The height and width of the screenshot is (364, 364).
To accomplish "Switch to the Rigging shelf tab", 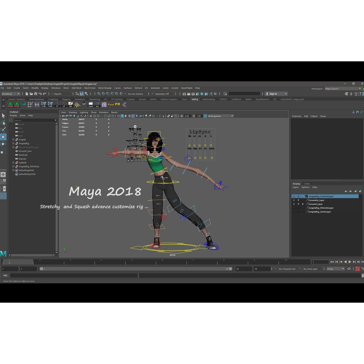I will (66, 99).
